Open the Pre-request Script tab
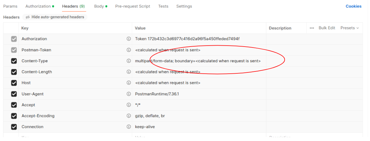Viewport: 370px width, 141px height. pyautogui.click(x=133, y=6)
